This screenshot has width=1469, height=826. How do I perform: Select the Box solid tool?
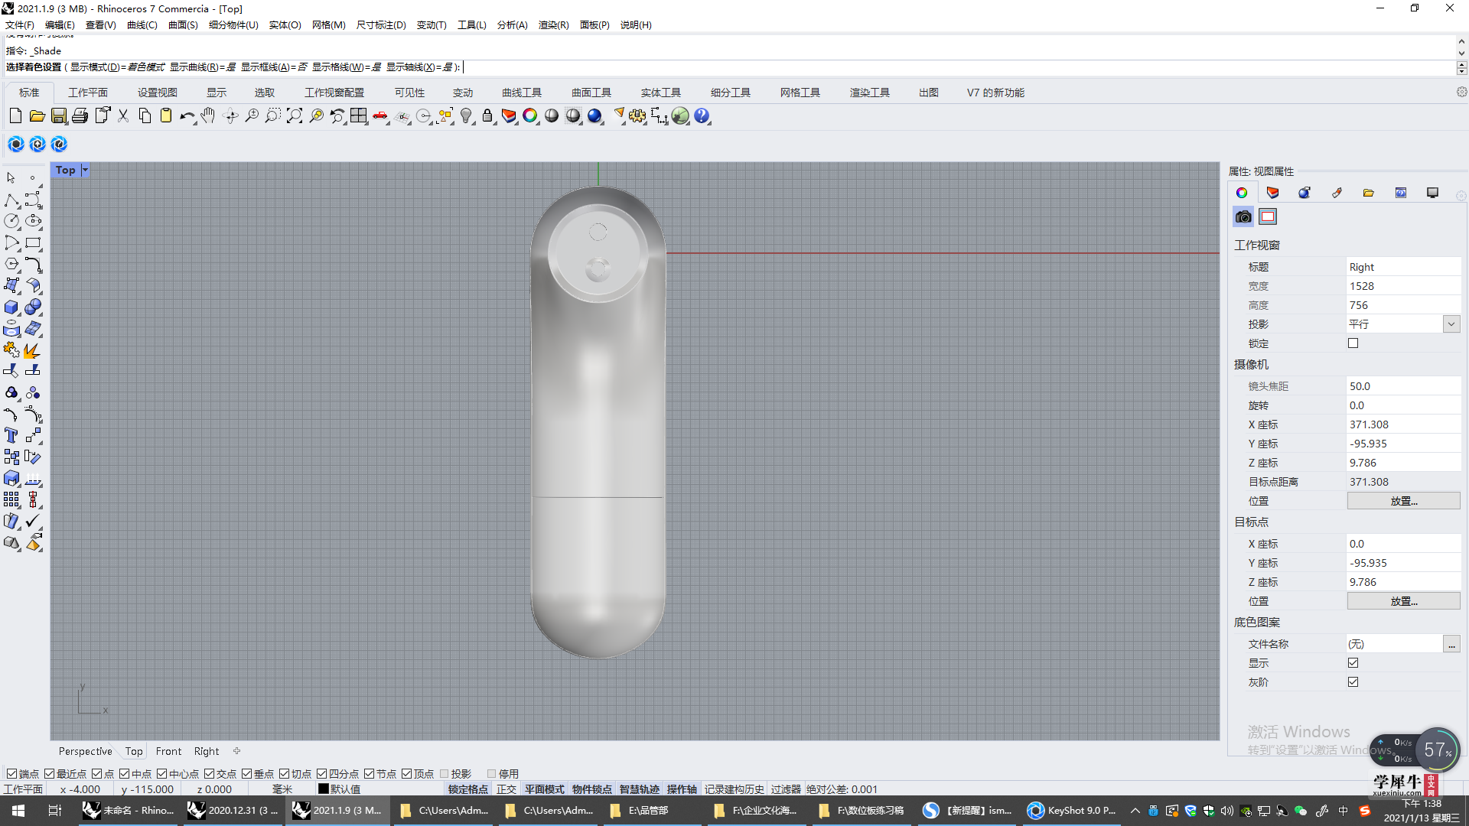(11, 307)
